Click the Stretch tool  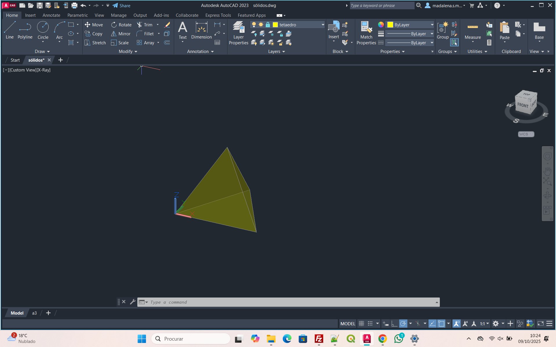pos(95,43)
